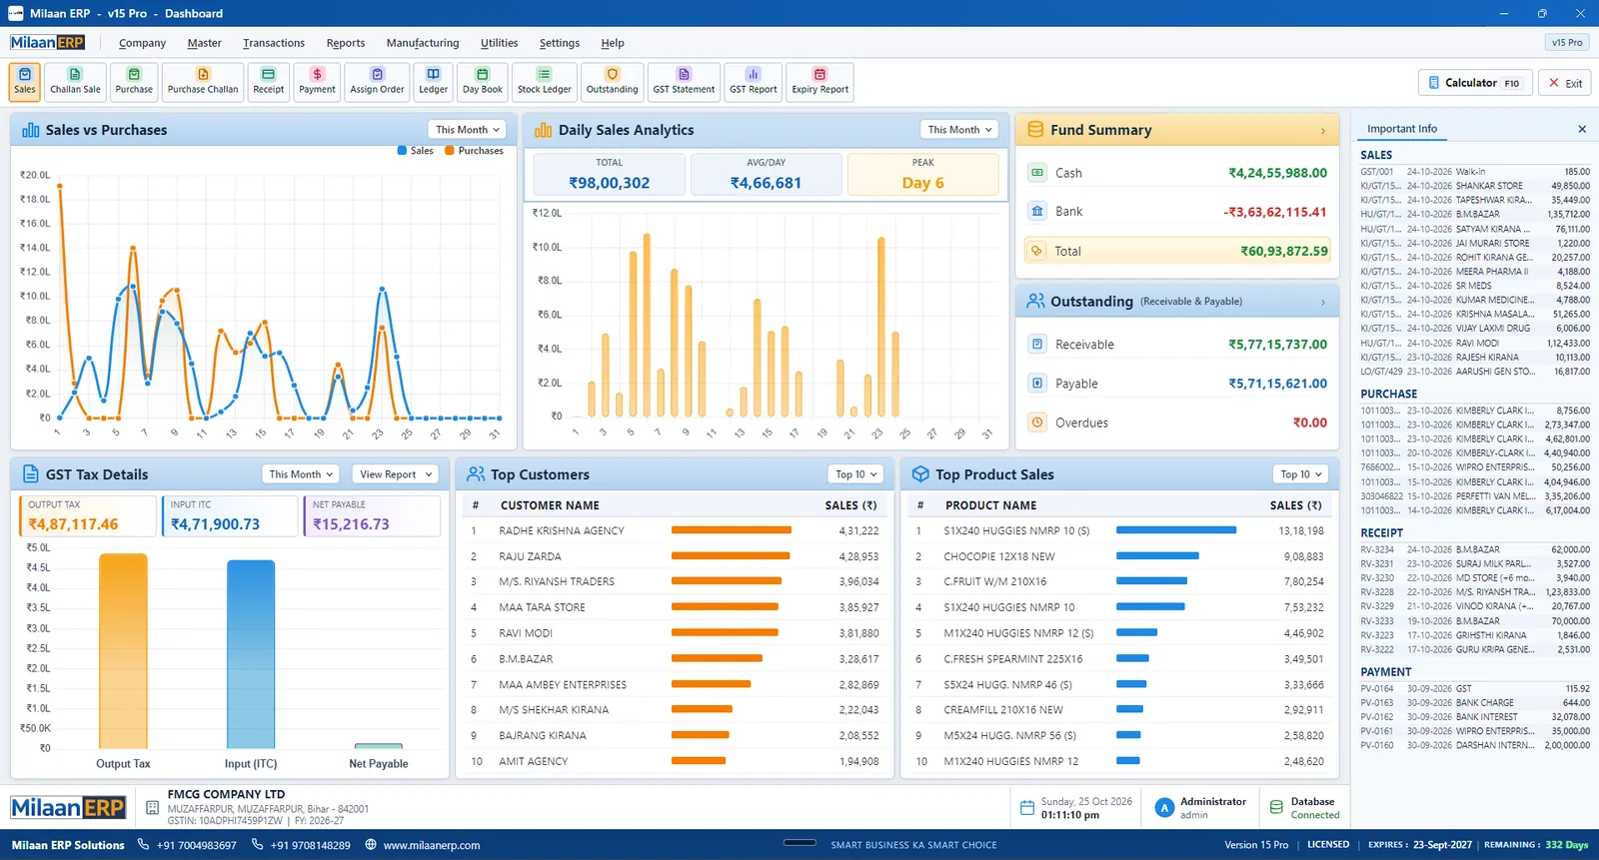1599x860 pixels.
Task: Expand the Fund Summary chevron
Action: tap(1323, 131)
